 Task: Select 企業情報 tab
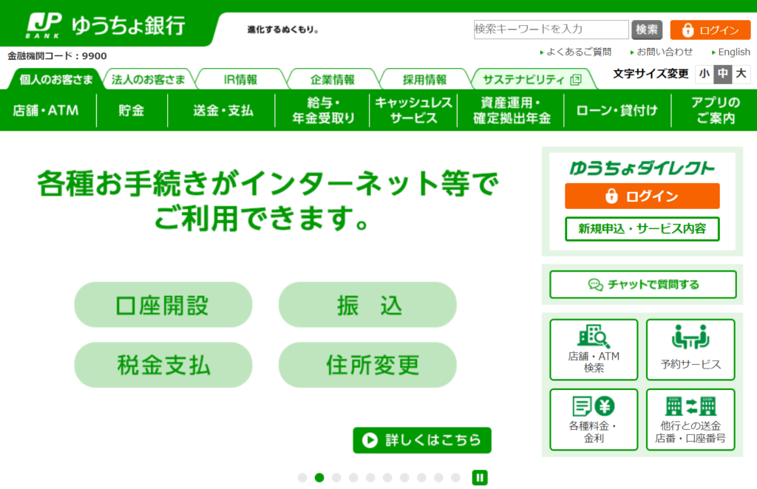(x=332, y=80)
